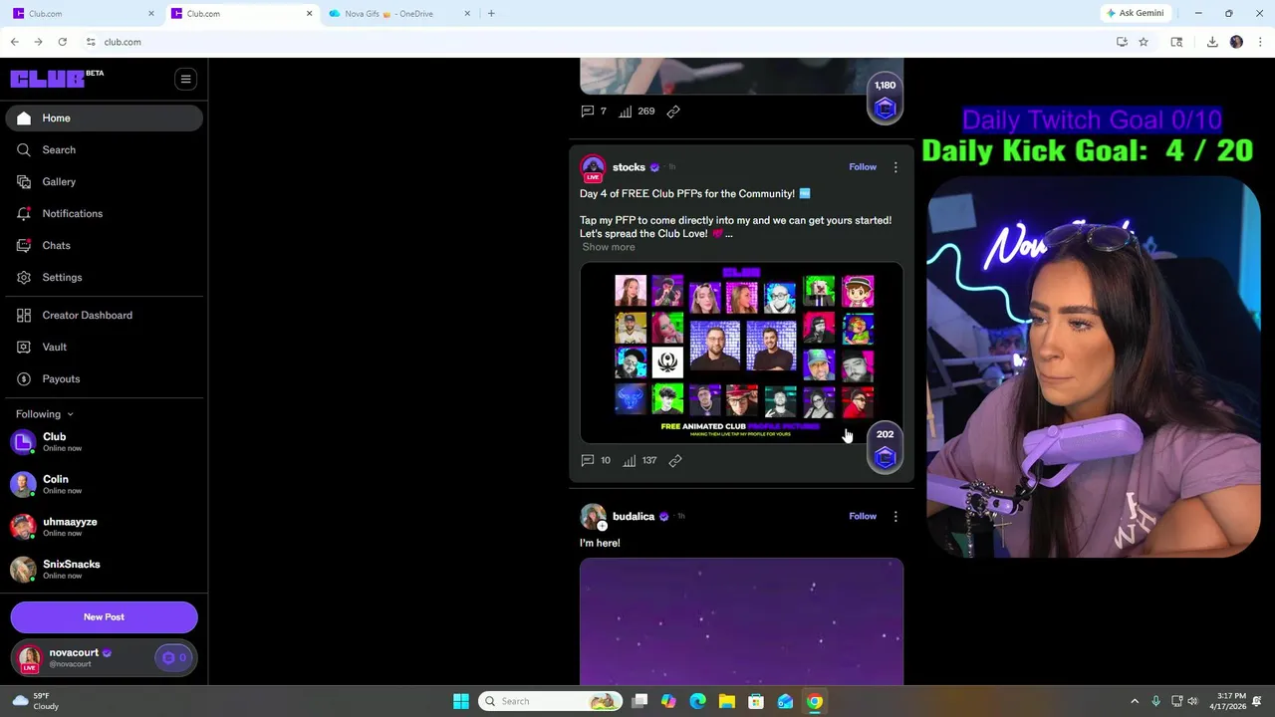Copy link icon of stocks post
Image resolution: width=1275 pixels, height=717 pixels.
[x=675, y=460]
